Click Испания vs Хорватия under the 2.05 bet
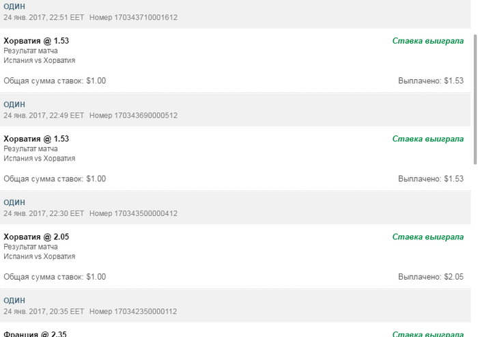 pos(39,256)
